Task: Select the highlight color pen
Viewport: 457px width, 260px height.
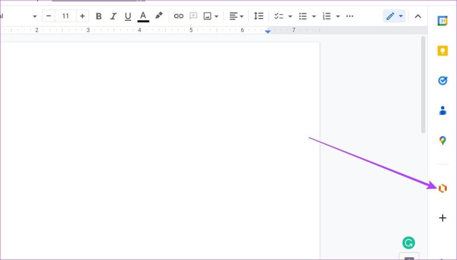Action: [x=158, y=16]
